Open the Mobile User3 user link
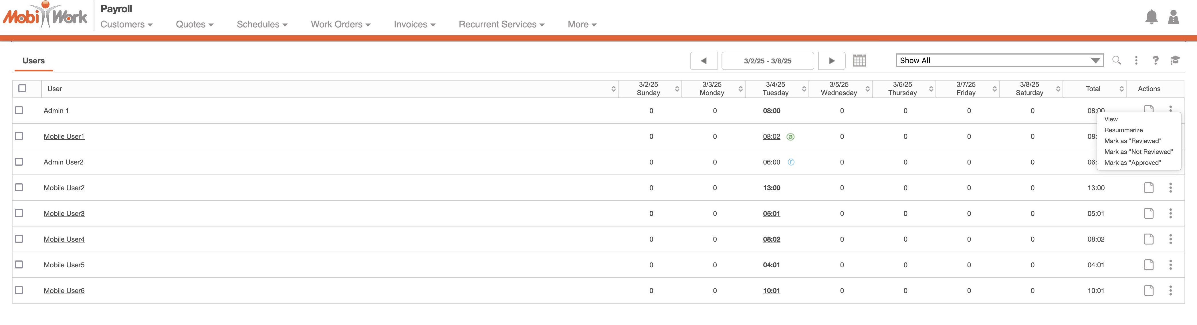The image size is (1197, 325). click(x=64, y=214)
